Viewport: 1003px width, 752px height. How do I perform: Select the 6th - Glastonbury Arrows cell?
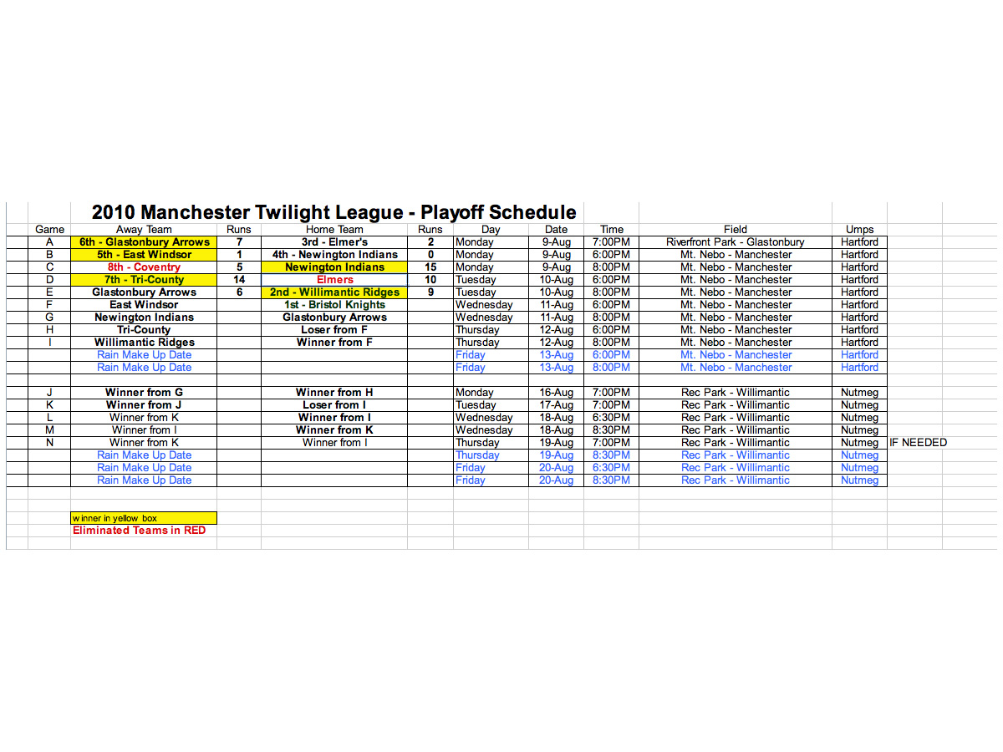tap(144, 241)
